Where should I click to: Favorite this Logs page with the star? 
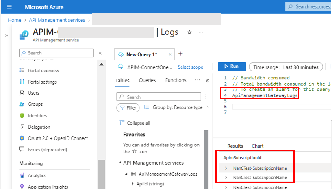click(x=189, y=32)
